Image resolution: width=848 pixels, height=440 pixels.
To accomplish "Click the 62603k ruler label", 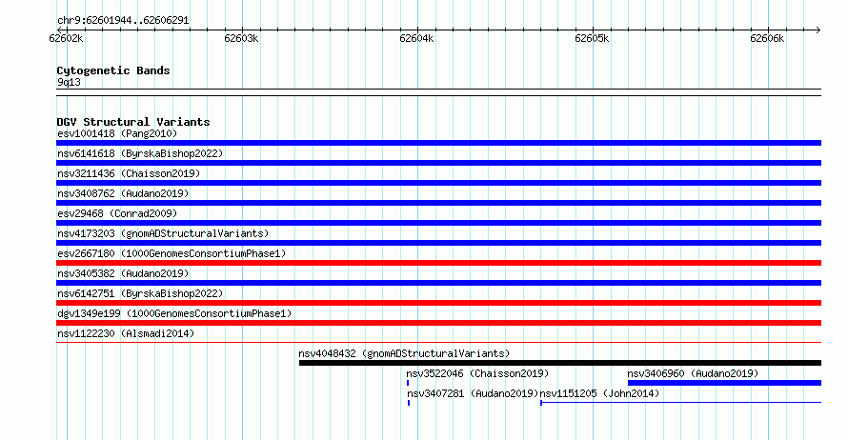I will click(x=241, y=38).
